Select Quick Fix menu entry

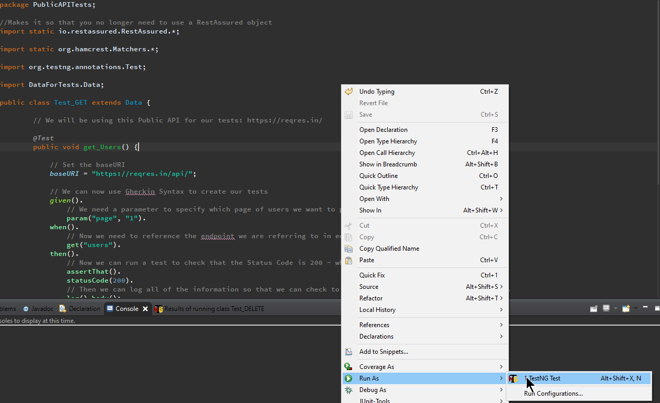pos(425,275)
